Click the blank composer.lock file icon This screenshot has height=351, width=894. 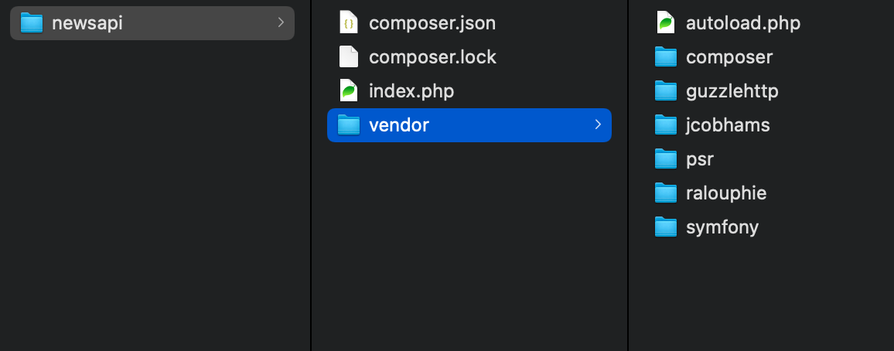click(x=348, y=57)
